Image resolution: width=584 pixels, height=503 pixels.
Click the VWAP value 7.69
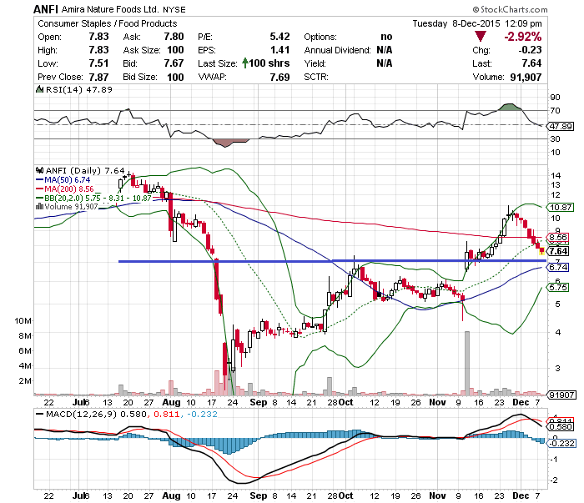(279, 77)
